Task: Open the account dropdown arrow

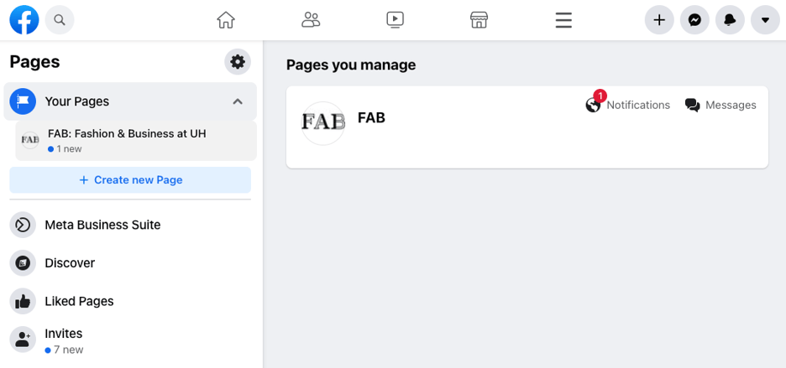Action: [765, 19]
